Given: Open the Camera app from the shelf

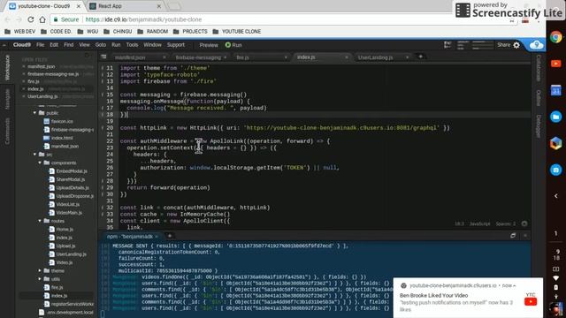Looking at the screenshot, I should tap(556, 170).
